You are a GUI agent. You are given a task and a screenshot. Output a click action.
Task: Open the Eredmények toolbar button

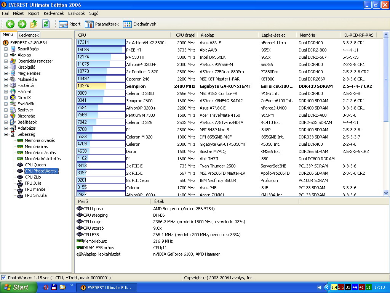click(140, 24)
